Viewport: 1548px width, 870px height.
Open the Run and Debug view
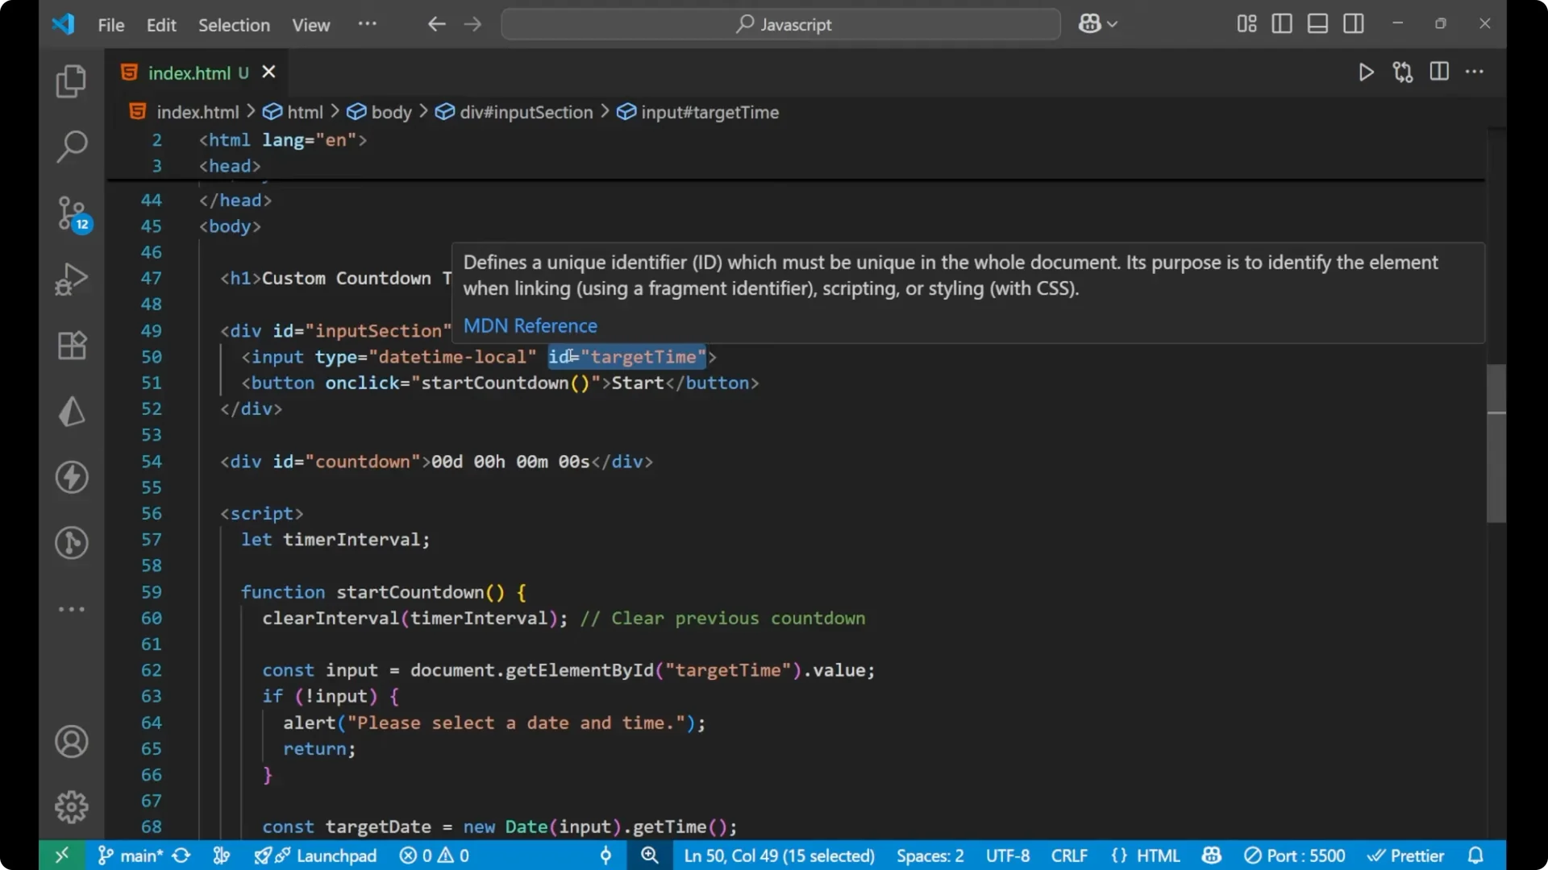point(71,279)
